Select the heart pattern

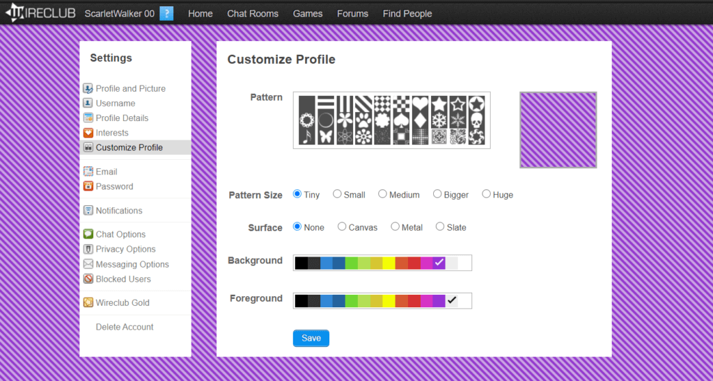(420, 104)
